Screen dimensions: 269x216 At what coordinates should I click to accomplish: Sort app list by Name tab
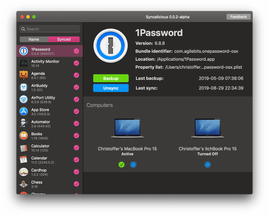tap(34, 39)
